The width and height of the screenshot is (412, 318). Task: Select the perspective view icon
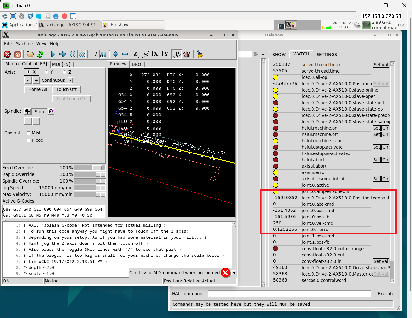click(x=176, y=54)
